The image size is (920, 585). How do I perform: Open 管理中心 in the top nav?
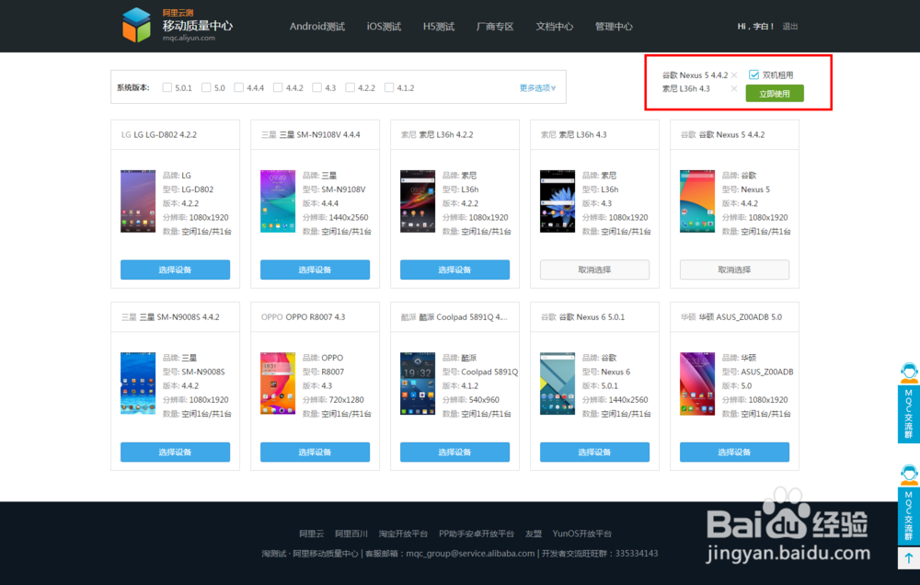pos(614,27)
